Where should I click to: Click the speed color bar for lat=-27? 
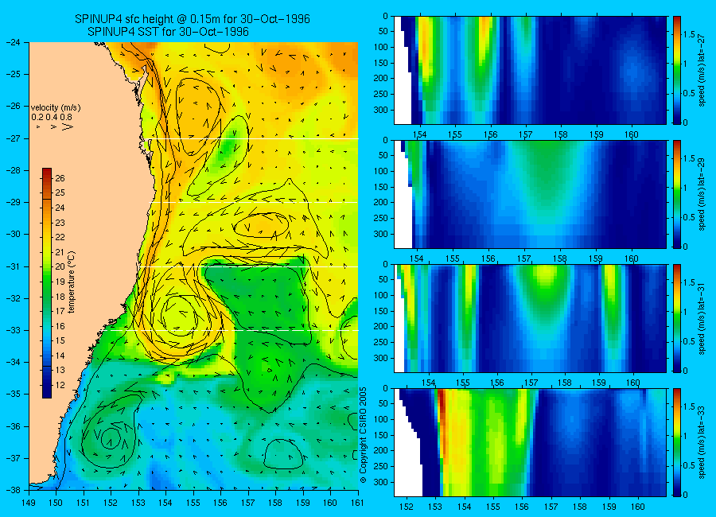click(x=676, y=70)
